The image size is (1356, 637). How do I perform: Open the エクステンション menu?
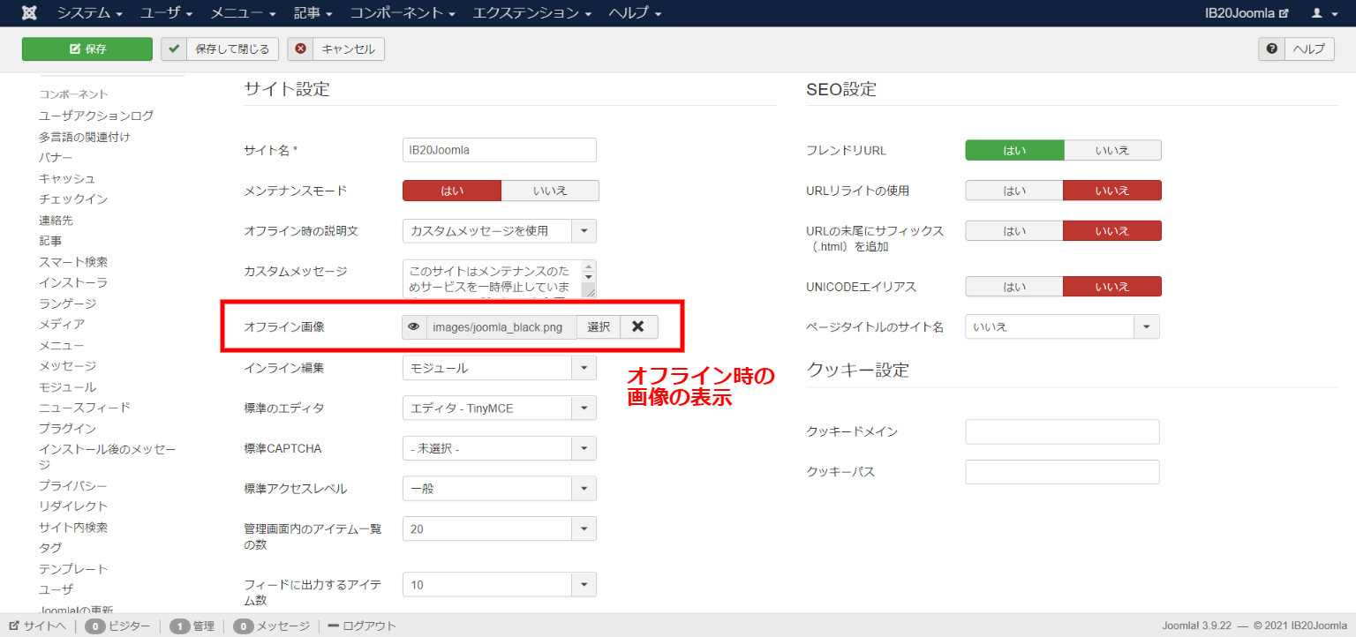click(x=531, y=13)
